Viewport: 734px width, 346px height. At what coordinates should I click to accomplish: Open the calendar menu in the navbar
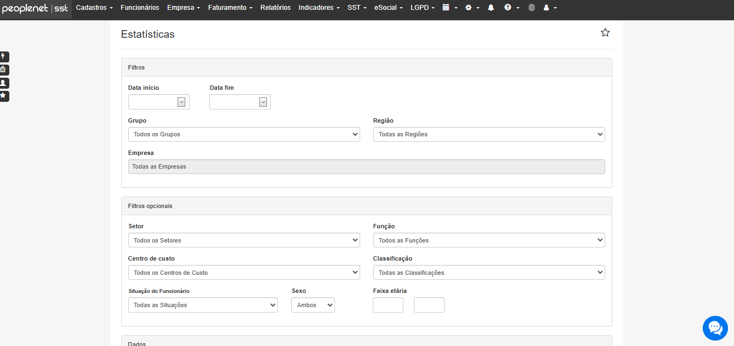[x=449, y=8]
